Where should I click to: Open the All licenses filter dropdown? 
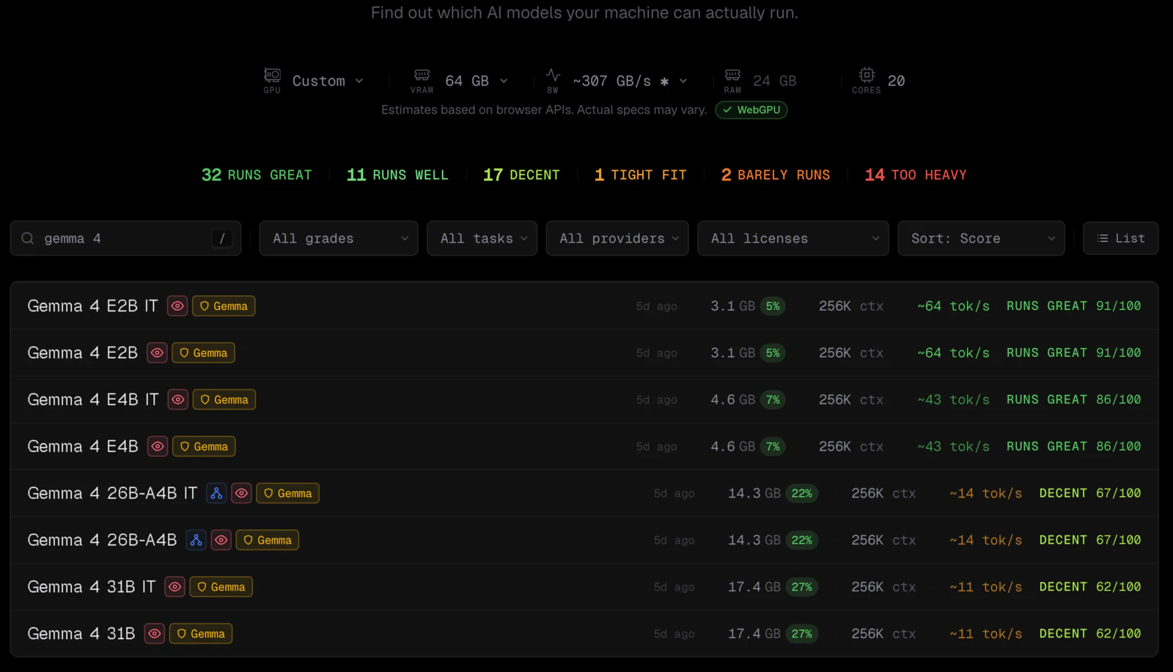coord(793,238)
